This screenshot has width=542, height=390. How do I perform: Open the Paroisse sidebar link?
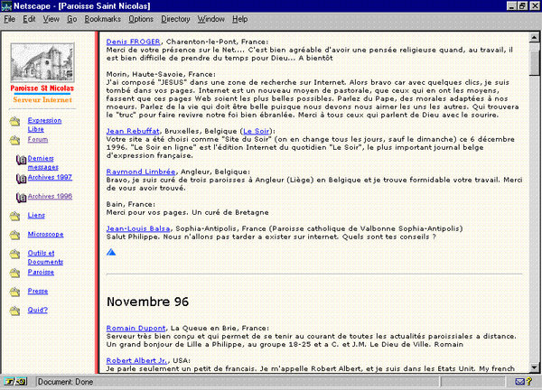[x=41, y=273]
